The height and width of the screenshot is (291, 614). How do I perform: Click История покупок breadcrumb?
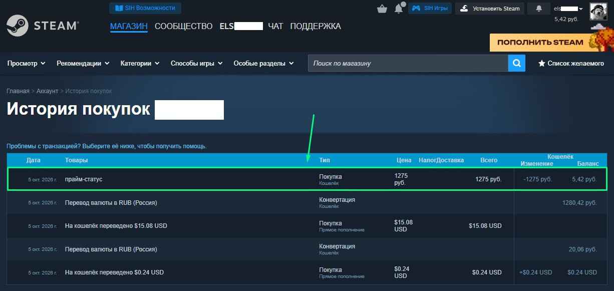coord(89,91)
